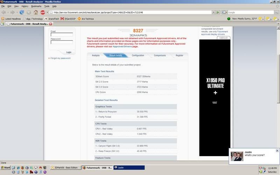Open the Edit menu
Viewport: 280px width, 175px height.
click(9, 6)
